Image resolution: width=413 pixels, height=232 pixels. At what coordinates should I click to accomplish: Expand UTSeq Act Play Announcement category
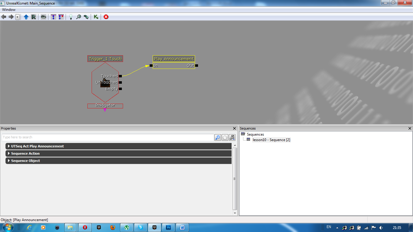[119, 146]
